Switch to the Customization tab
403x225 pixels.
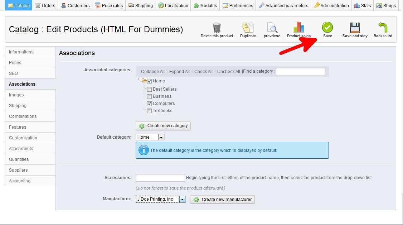coord(30,138)
